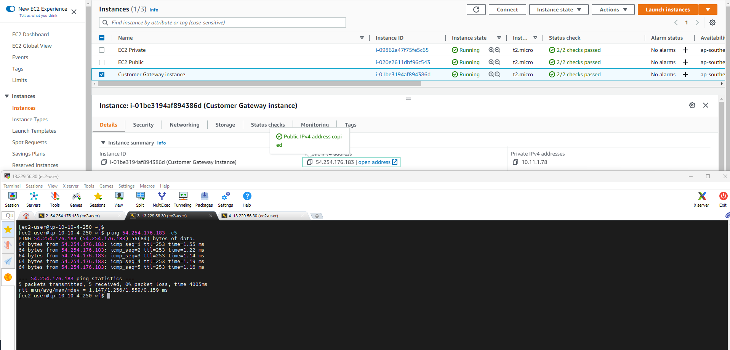Viewport: 730px width, 350px height.
Task: Switch to the Storage tab
Action: pyautogui.click(x=225, y=125)
